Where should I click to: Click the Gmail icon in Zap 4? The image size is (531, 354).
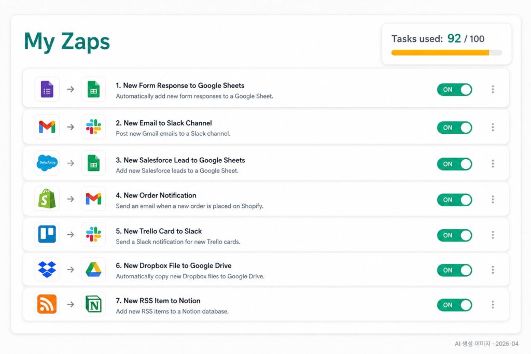[93, 199]
